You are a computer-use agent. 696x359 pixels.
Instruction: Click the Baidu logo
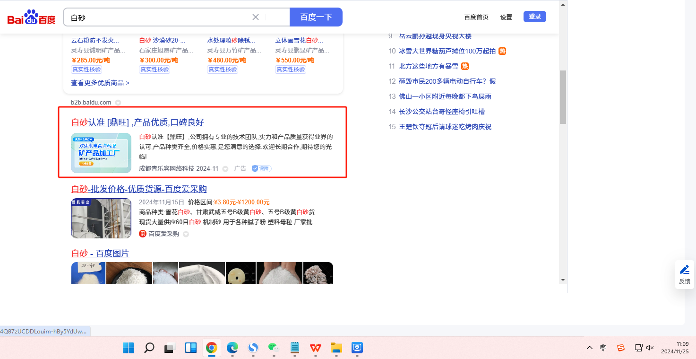[x=31, y=18]
